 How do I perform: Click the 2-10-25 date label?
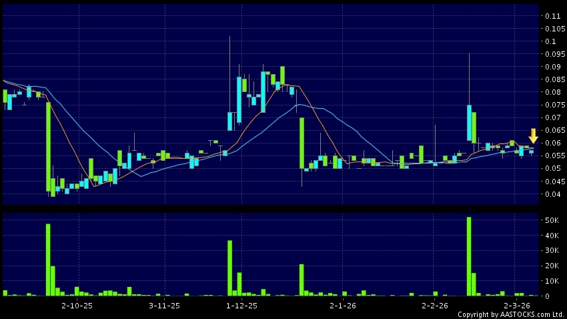pos(76,305)
